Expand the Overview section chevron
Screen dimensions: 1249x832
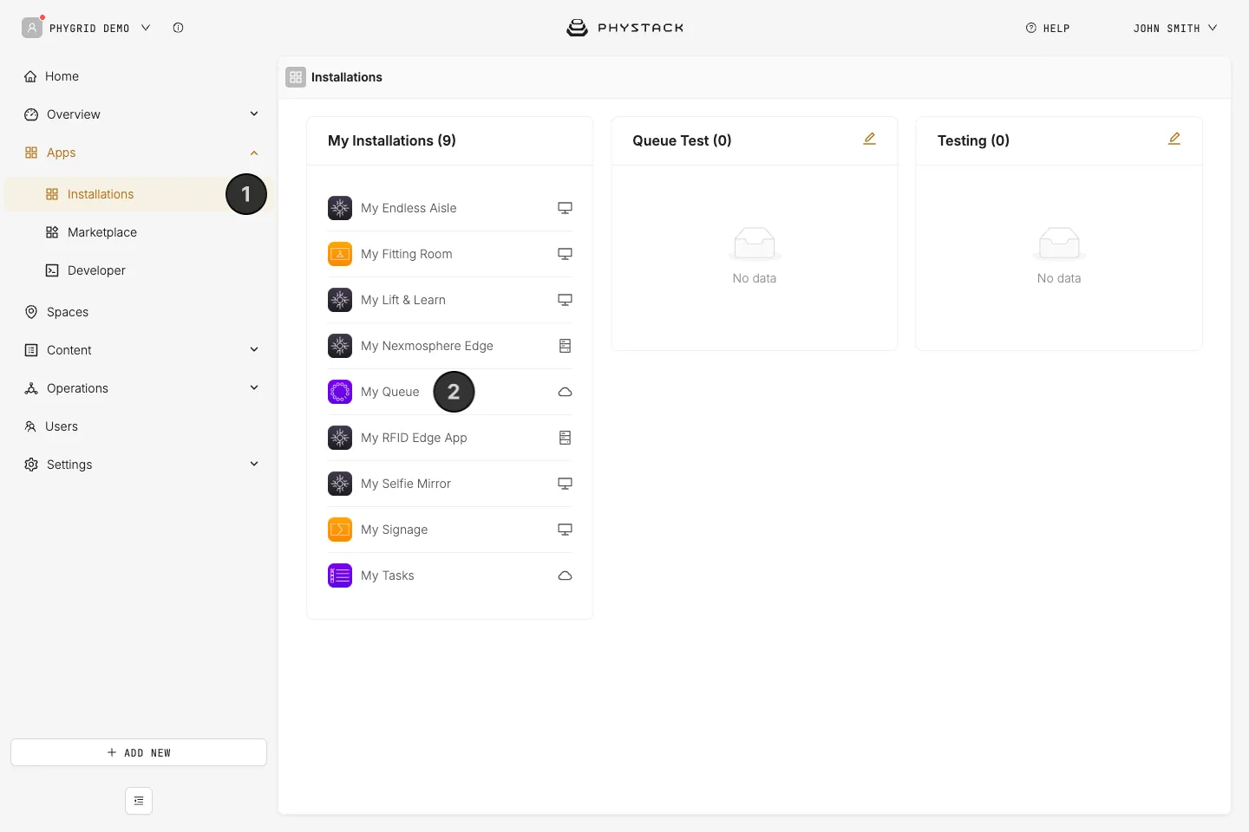click(x=254, y=114)
